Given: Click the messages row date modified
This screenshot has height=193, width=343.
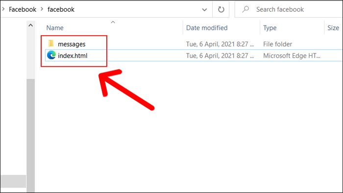Looking at the screenshot, I should coord(220,44).
